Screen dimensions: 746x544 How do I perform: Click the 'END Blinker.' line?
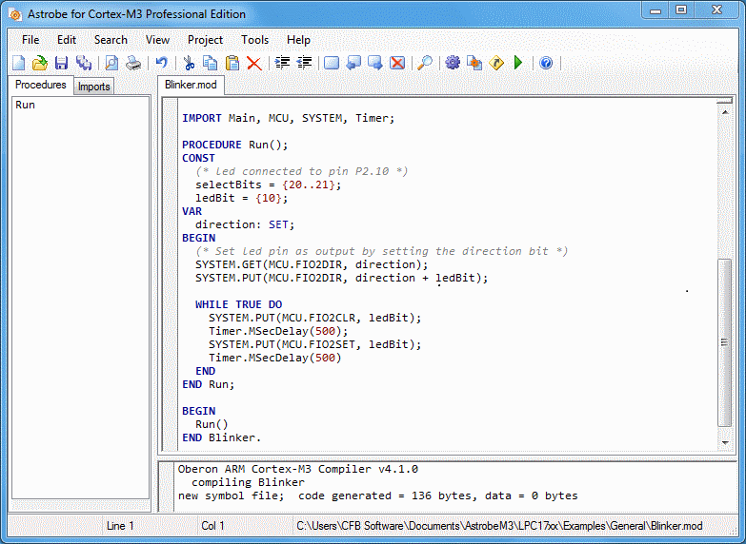222,437
